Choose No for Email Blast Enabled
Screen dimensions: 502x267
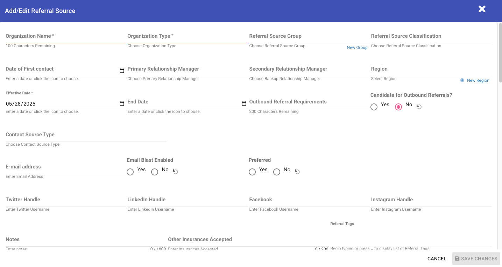[x=155, y=172]
